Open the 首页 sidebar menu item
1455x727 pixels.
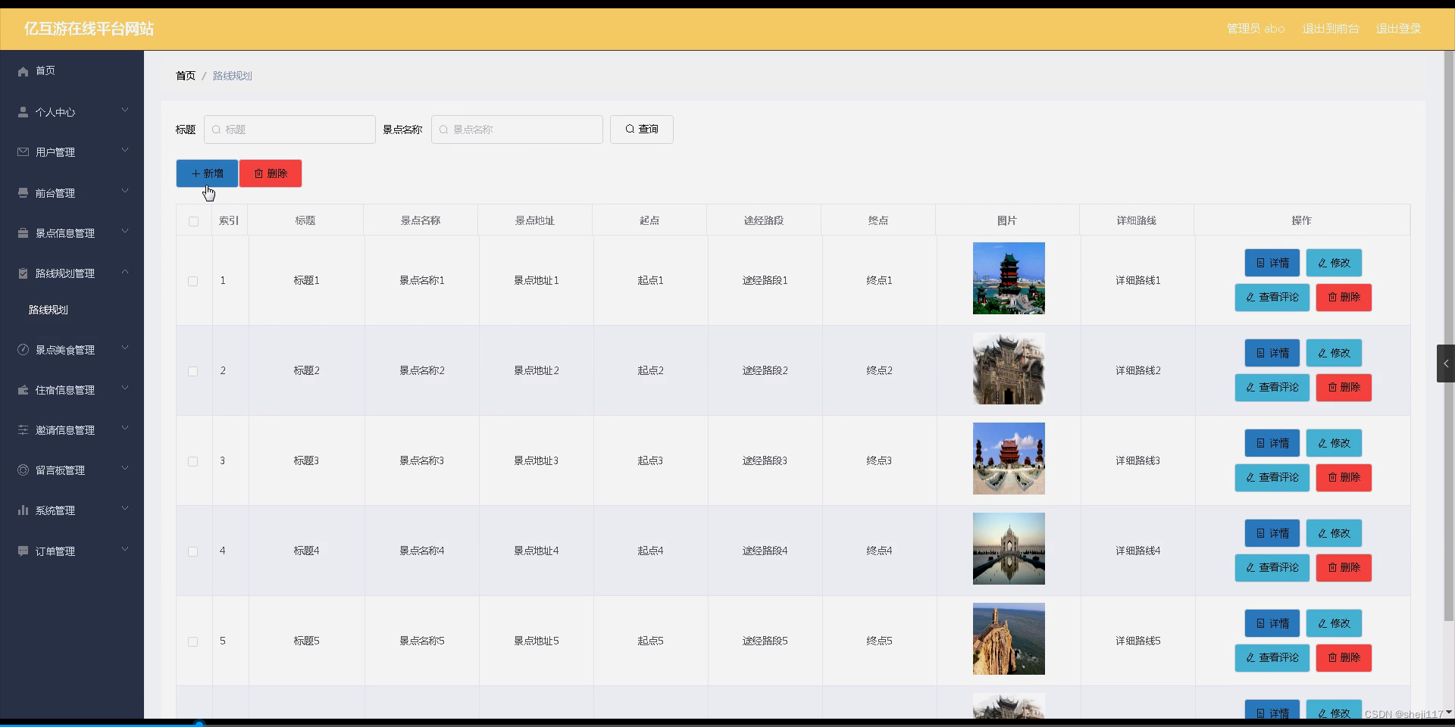[72, 71]
